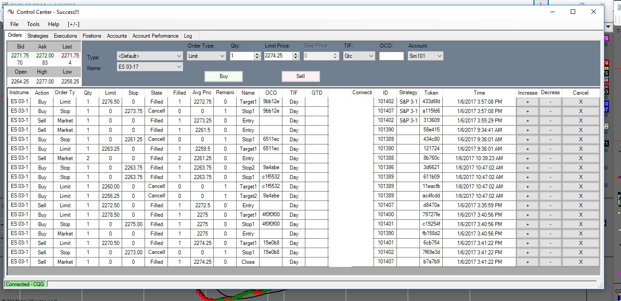
Task: Cancel order with token b7a7b9
Action: (581, 262)
